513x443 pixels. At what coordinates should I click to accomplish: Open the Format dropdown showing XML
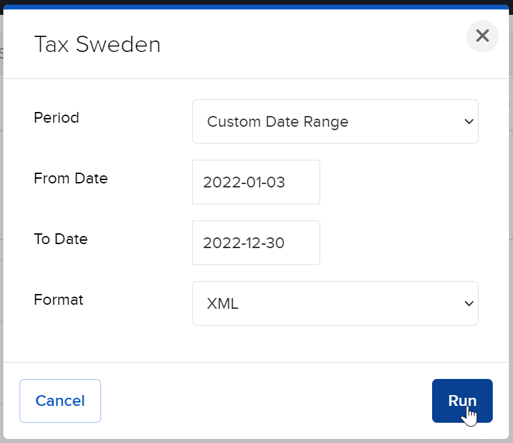(x=335, y=303)
